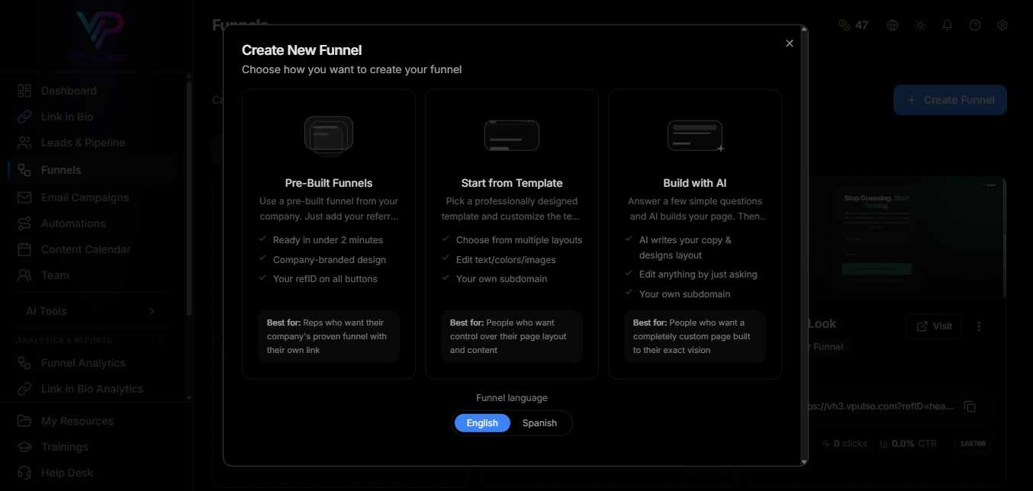Click the 168700 funnel ID badge

(973, 443)
